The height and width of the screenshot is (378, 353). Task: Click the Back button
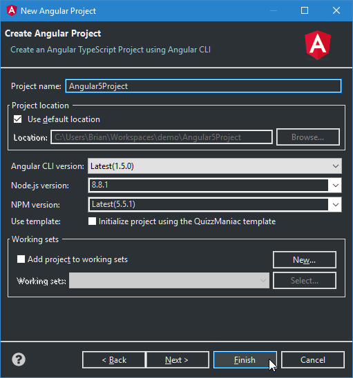tap(114, 359)
